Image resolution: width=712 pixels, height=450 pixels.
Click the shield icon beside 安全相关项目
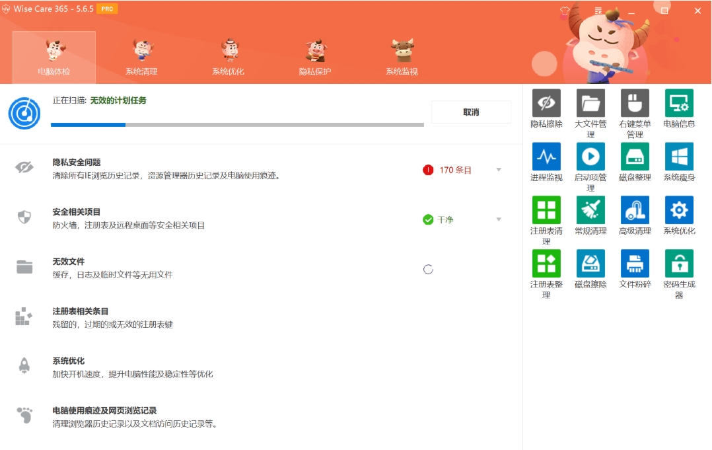coord(24,217)
